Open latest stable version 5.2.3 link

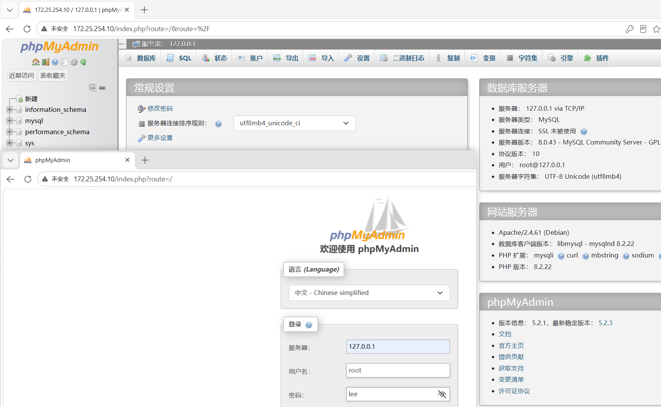[x=605, y=323]
